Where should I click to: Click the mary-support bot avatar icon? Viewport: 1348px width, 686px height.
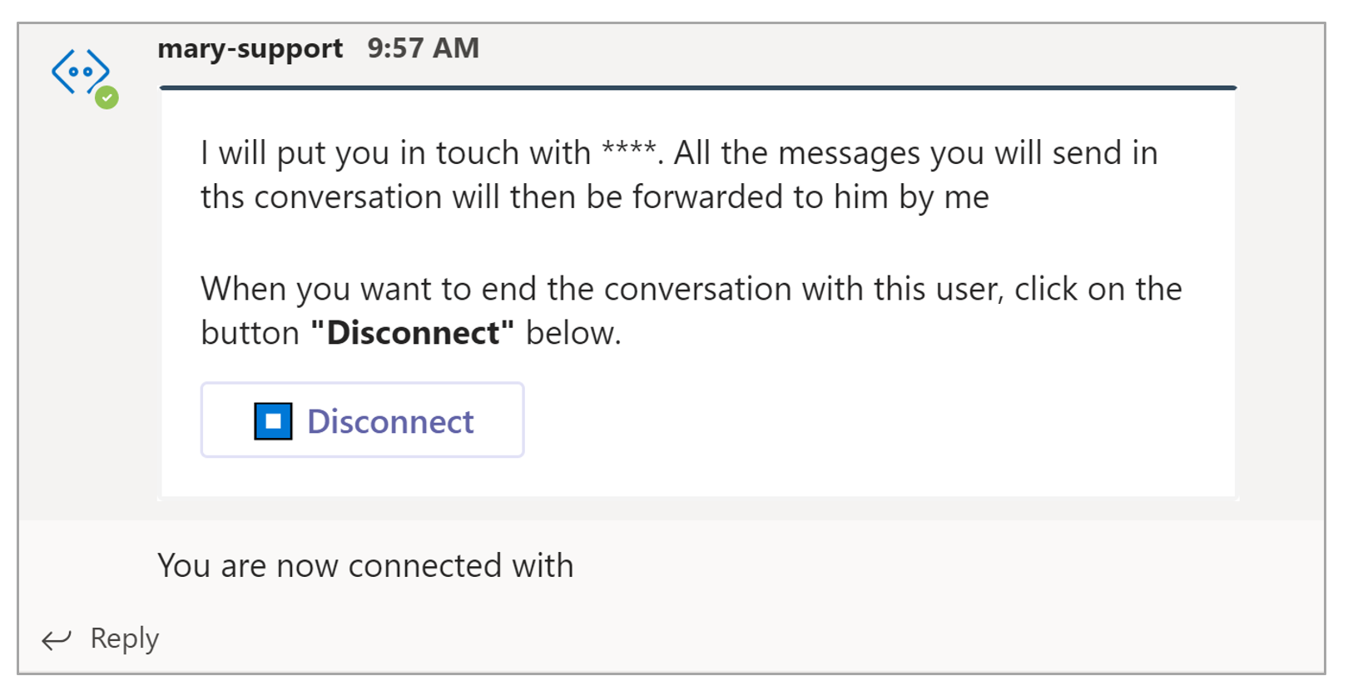click(81, 72)
